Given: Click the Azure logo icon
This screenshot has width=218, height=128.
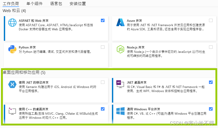Looking at the screenshot, I should pyautogui.click(x=120, y=22).
